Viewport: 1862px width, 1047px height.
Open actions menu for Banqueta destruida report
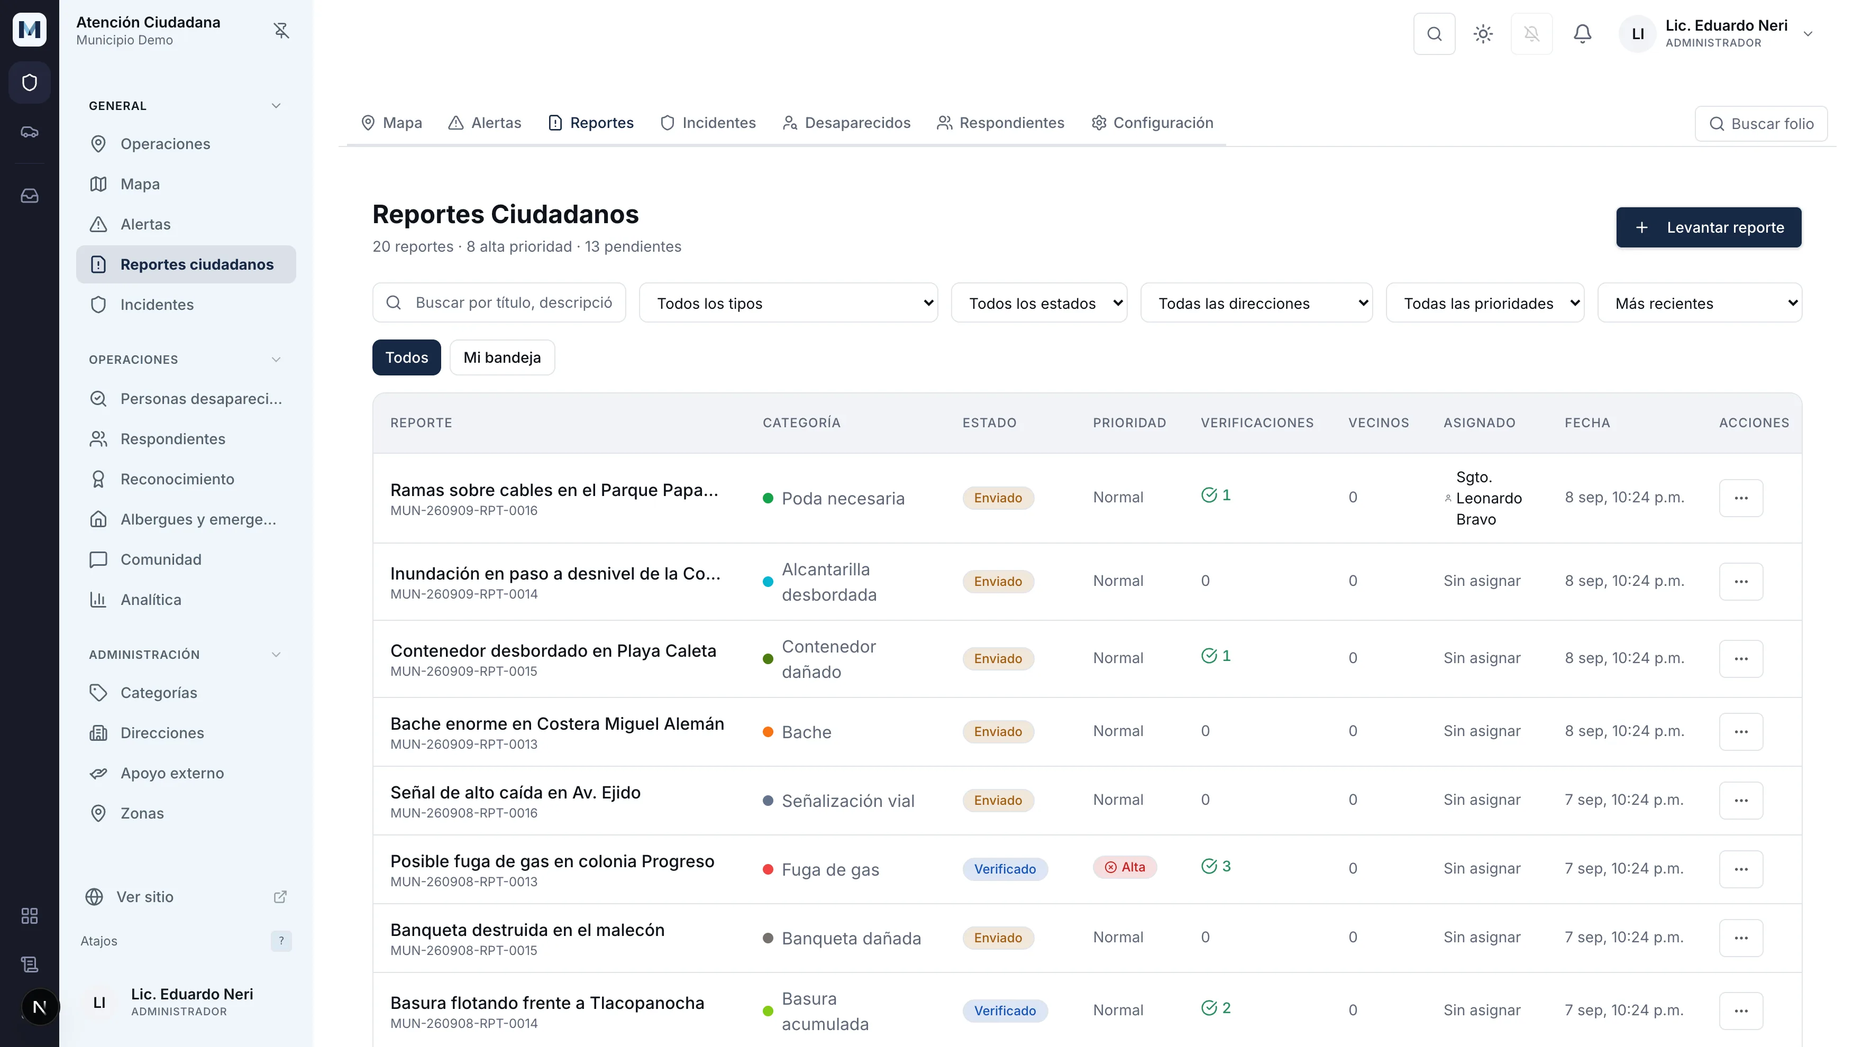1741,938
